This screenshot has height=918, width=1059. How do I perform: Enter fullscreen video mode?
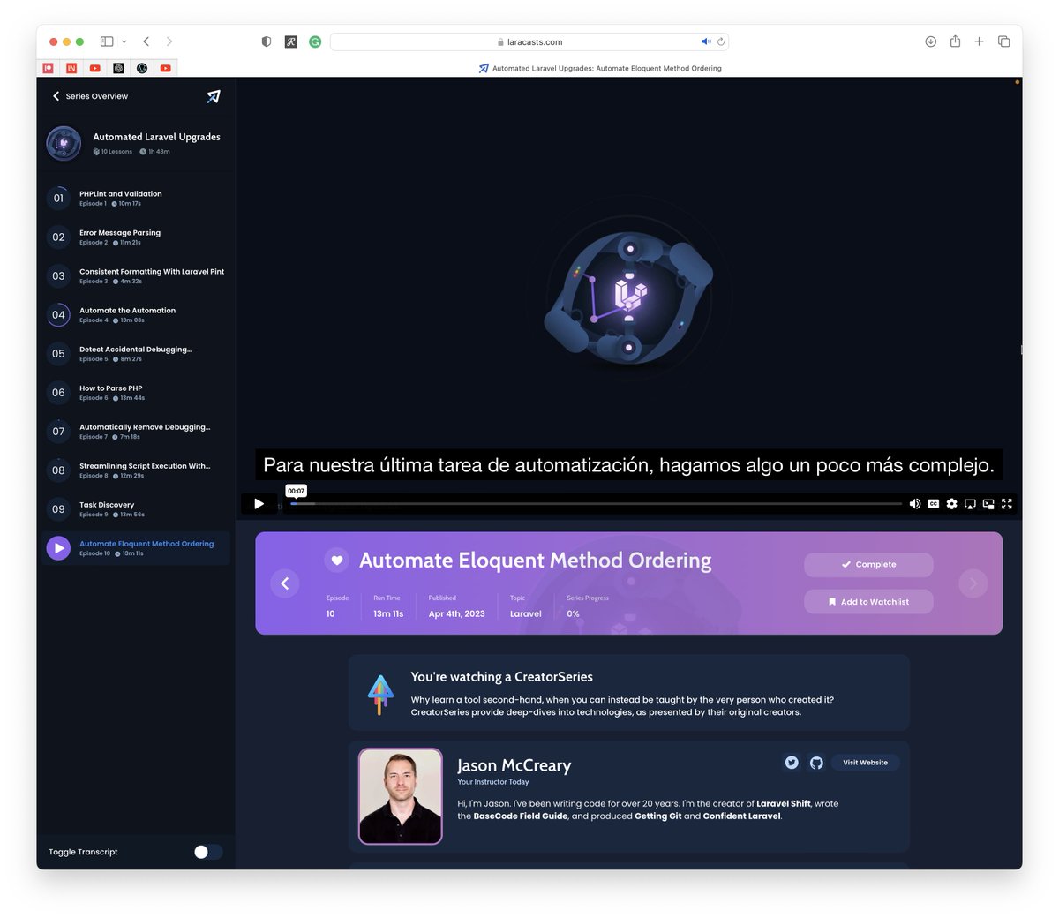[x=1007, y=504]
